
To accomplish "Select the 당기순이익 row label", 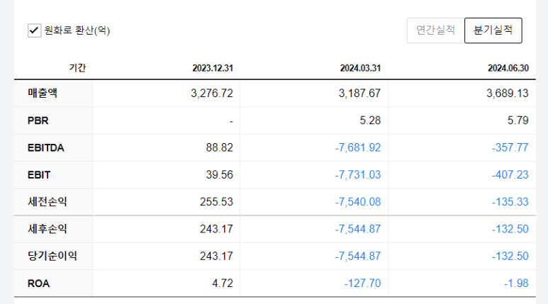I will point(52,256).
